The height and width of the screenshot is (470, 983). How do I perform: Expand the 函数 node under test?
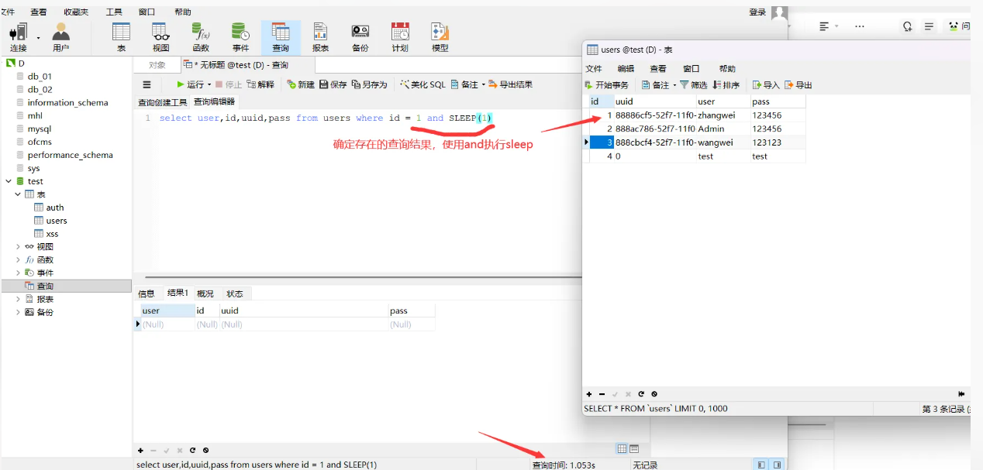tap(18, 259)
